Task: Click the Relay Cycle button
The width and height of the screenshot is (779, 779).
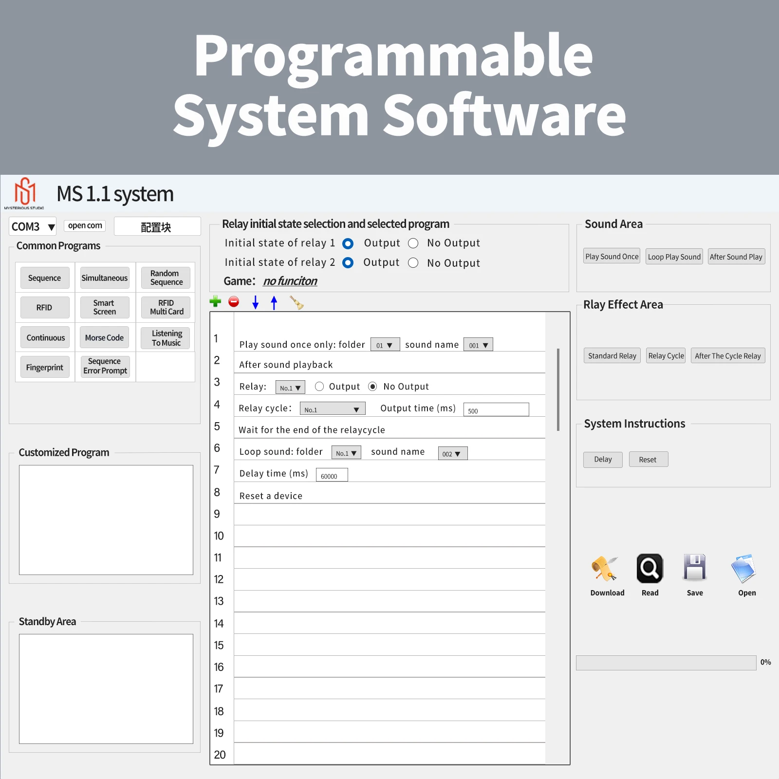Action: 666,356
